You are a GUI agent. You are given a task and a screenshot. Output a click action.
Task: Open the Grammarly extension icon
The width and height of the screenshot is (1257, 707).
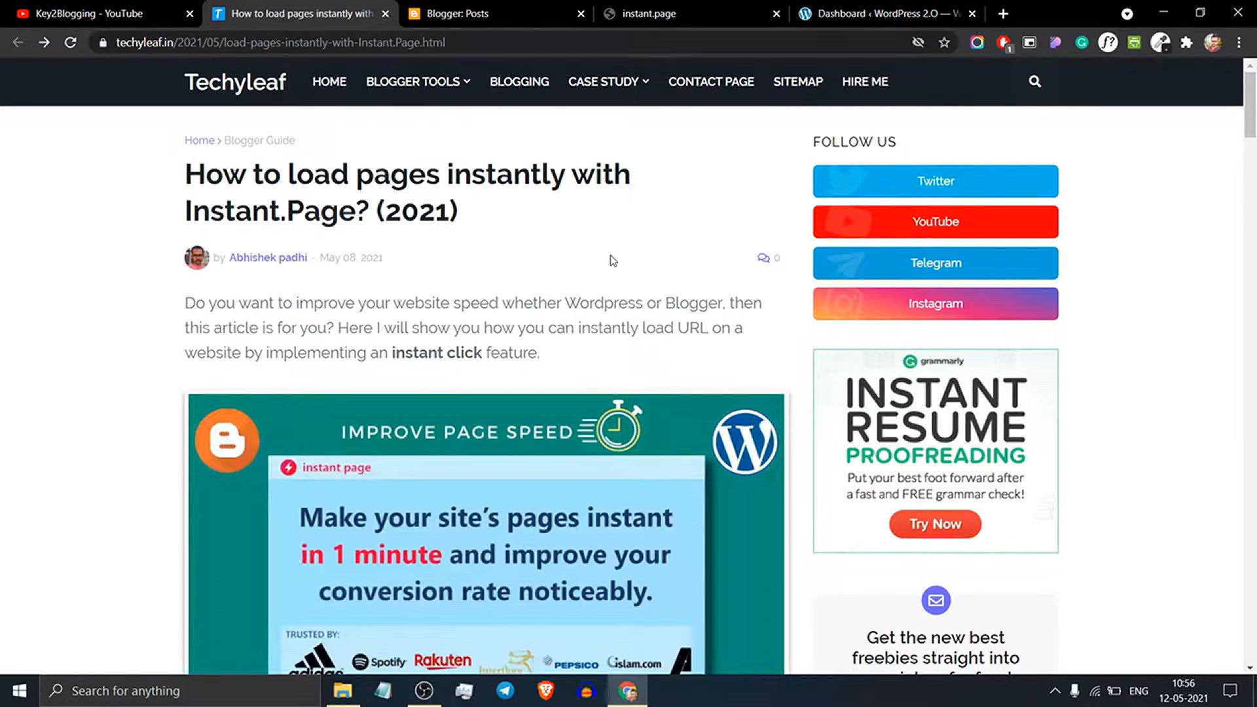(x=1082, y=43)
